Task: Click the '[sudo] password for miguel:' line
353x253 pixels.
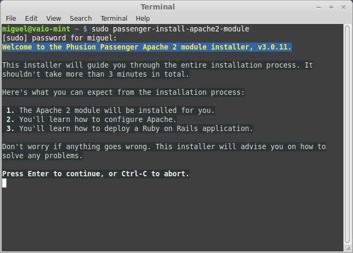Action: coord(60,38)
